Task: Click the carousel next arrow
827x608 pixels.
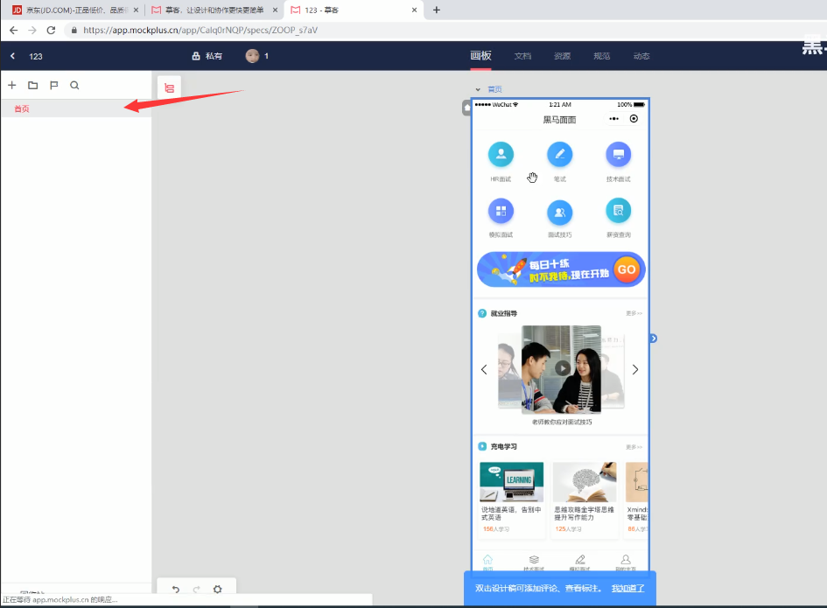Action: pyautogui.click(x=635, y=370)
